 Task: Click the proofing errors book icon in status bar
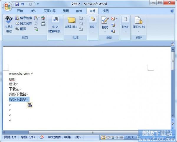point(42,137)
